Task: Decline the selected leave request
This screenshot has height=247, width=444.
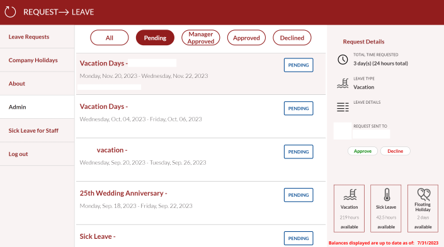Action: point(396,151)
